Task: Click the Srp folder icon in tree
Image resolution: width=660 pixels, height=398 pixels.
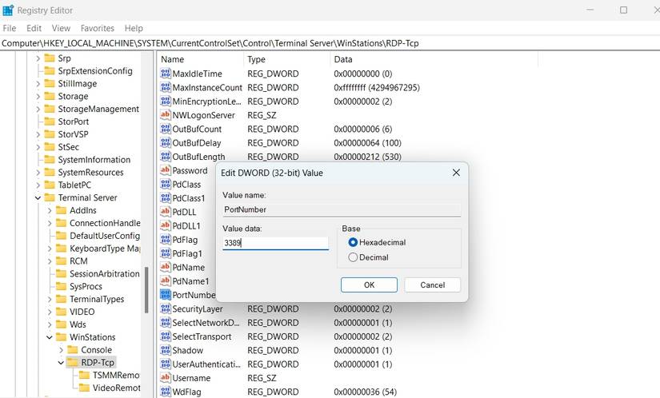Action: point(50,58)
